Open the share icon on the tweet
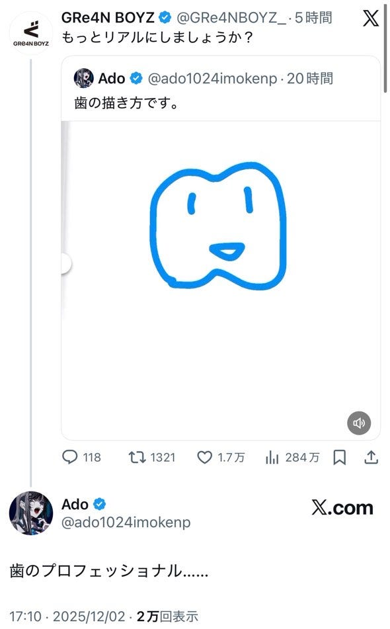The height and width of the screenshot is (629, 390). click(x=370, y=458)
